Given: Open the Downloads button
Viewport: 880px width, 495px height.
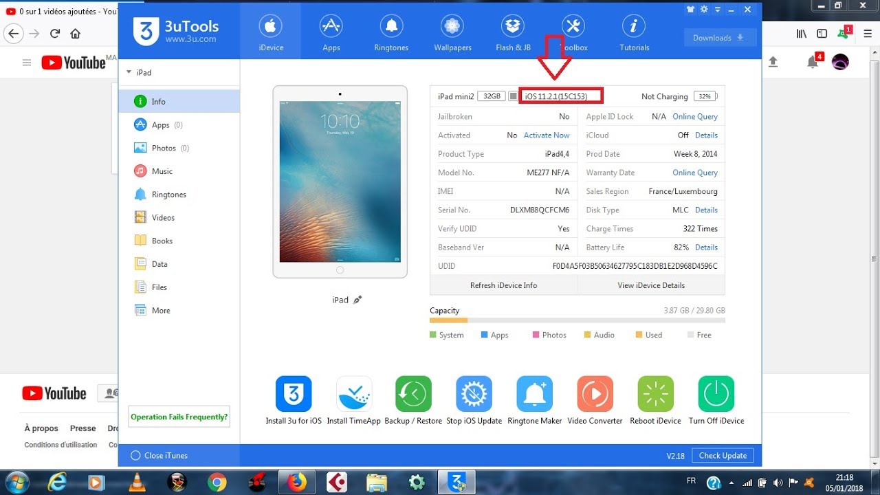Looking at the screenshot, I should tap(720, 38).
